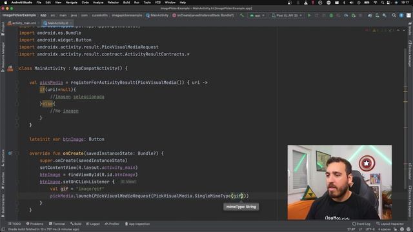Viewport: 413px width, 232px height.
Task: Switch to the activity_main.xml tab
Action: (x=22, y=23)
